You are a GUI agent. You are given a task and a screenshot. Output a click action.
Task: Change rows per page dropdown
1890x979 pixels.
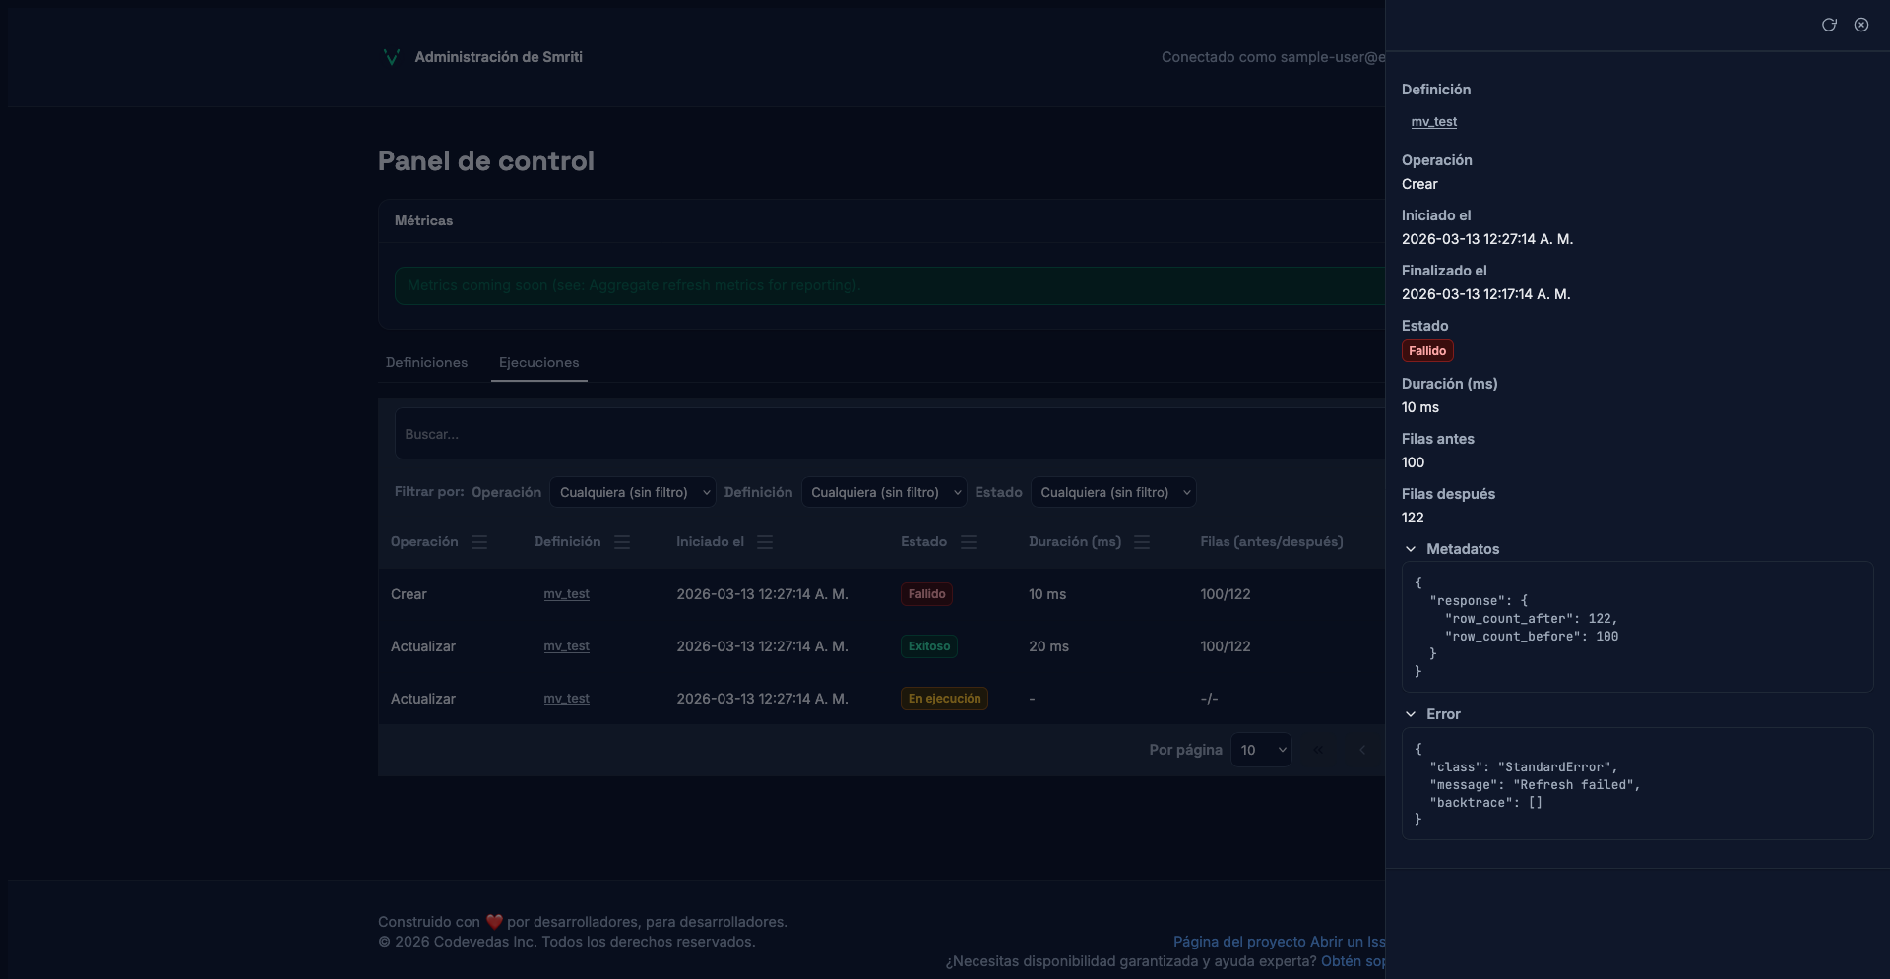coord(1261,750)
